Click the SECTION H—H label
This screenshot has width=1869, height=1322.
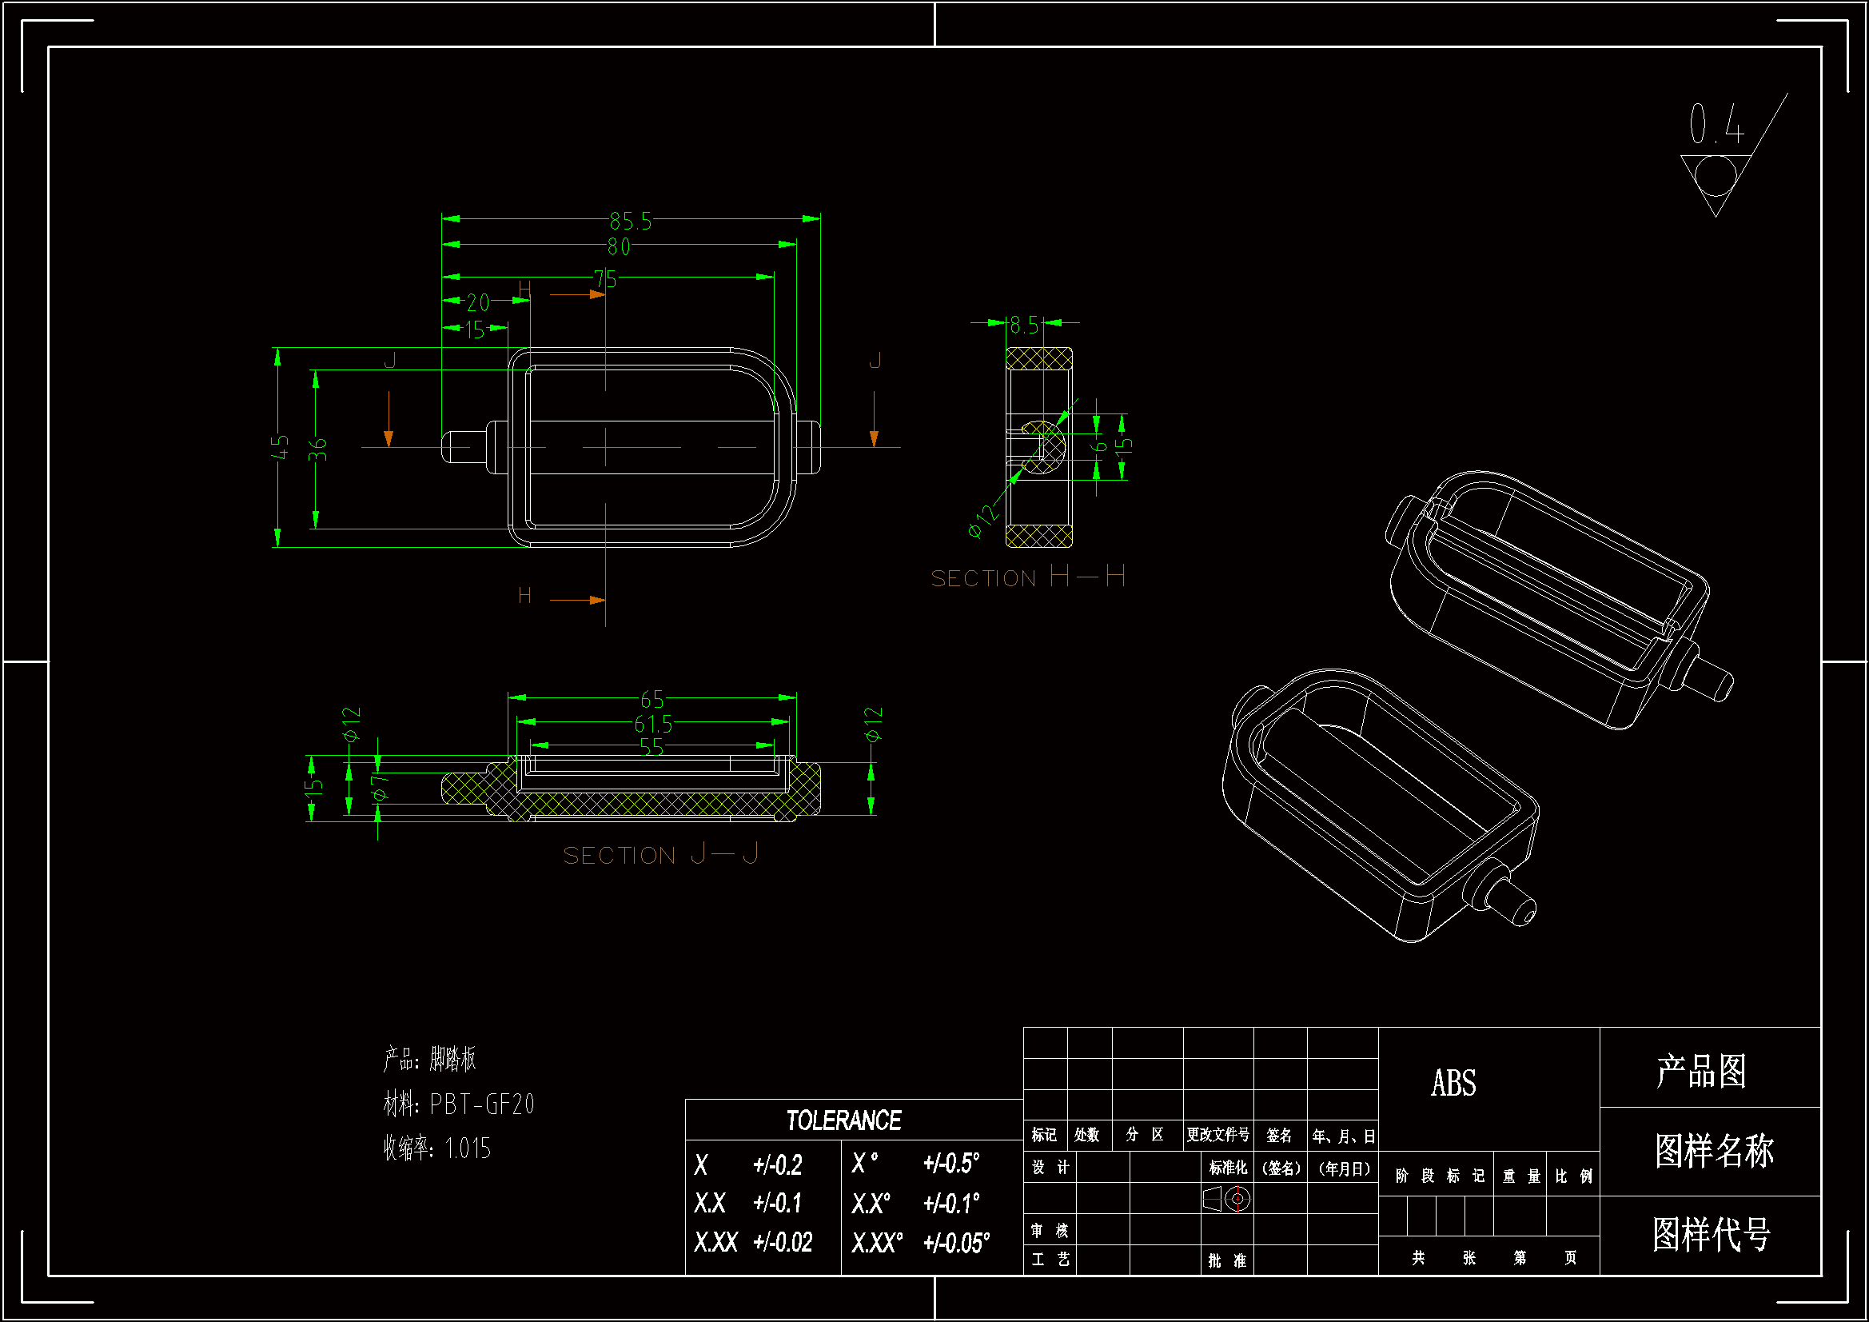coord(1028,577)
